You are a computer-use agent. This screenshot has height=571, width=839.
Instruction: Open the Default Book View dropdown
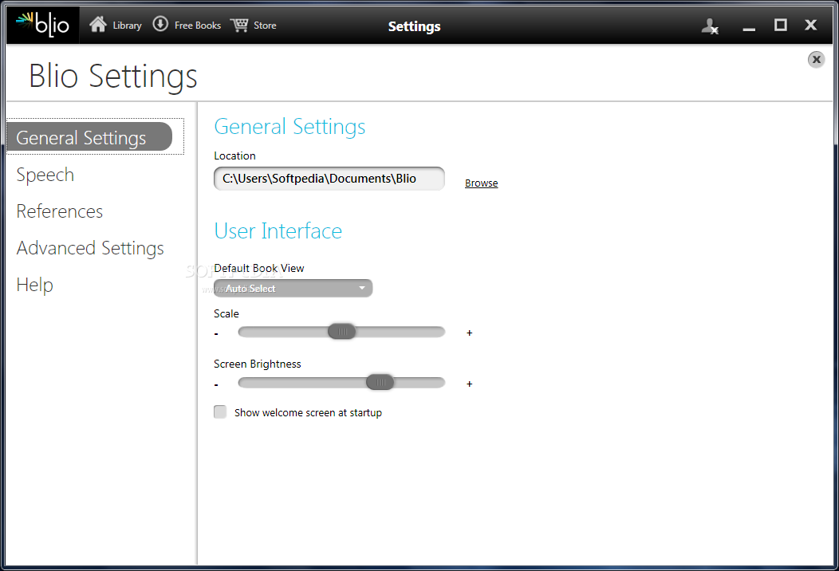(293, 289)
